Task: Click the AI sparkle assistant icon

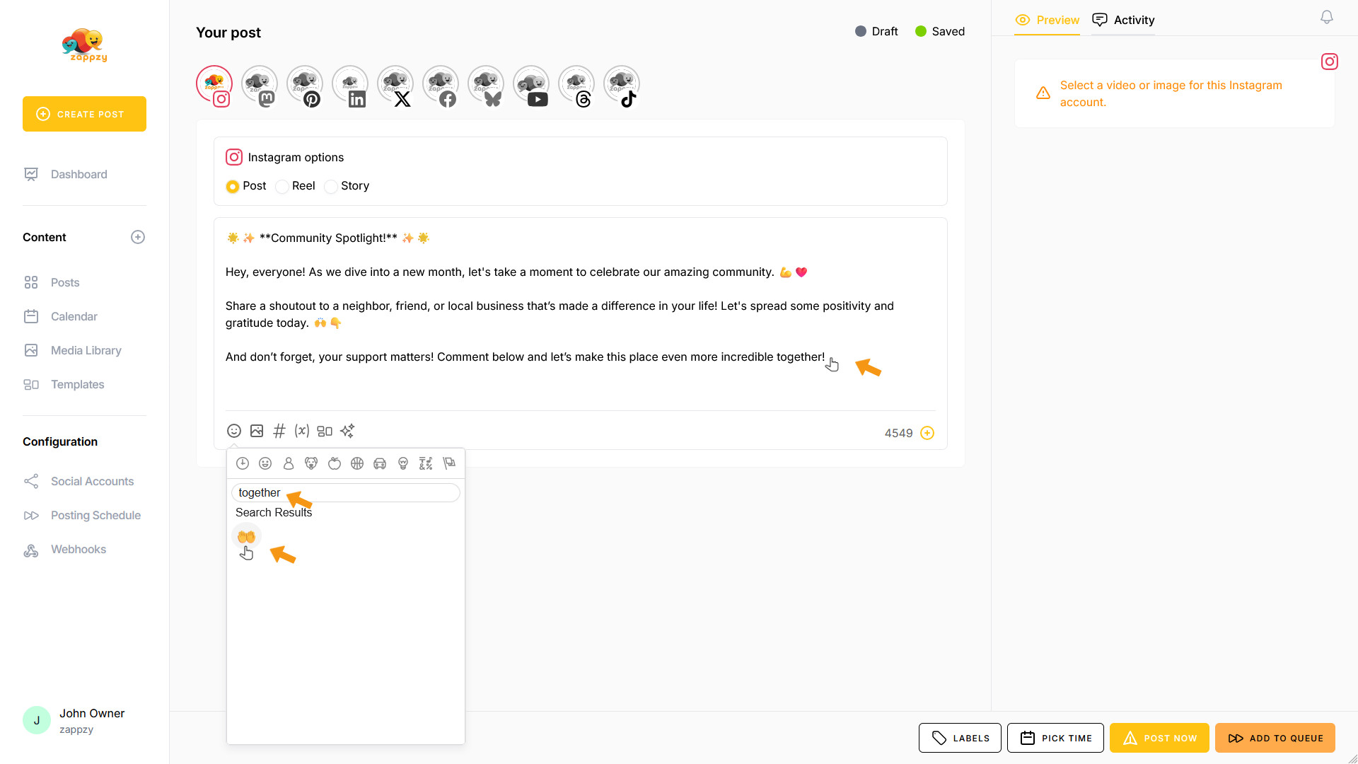Action: (347, 431)
